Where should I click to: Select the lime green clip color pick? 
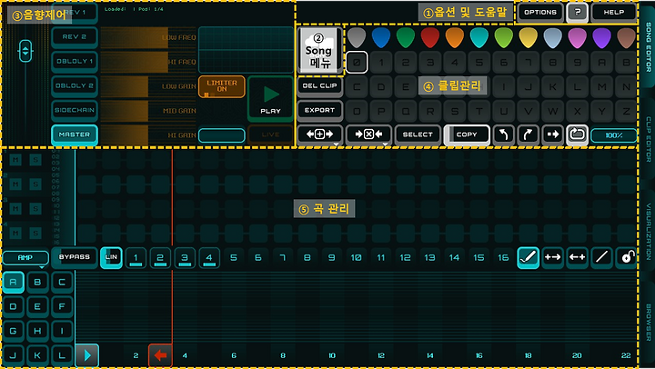(503, 37)
